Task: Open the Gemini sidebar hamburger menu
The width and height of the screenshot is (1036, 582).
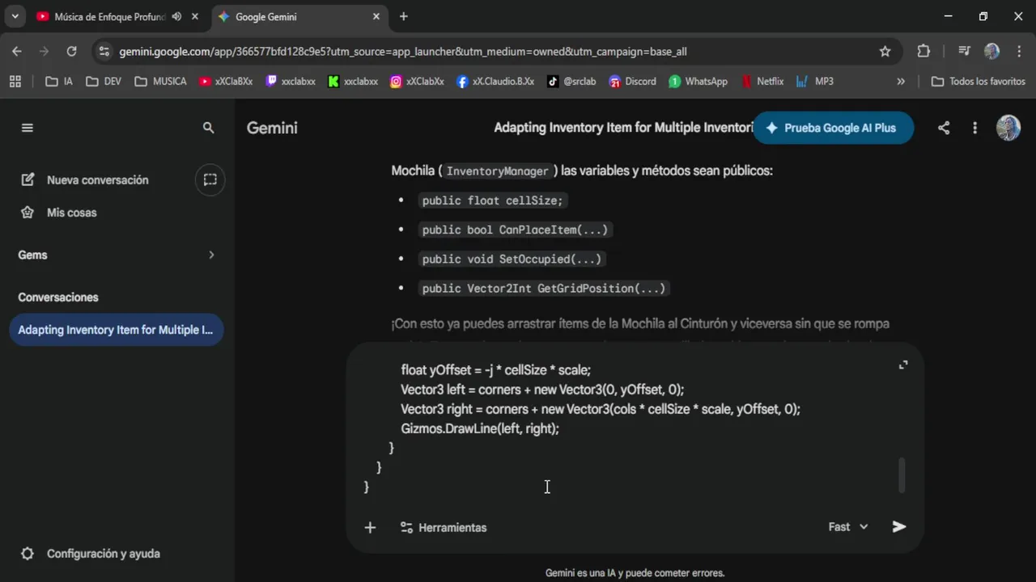Action: 28,128
